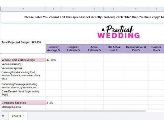164x133 pixels.
Task: Select column A header
Action: click(23, 9)
